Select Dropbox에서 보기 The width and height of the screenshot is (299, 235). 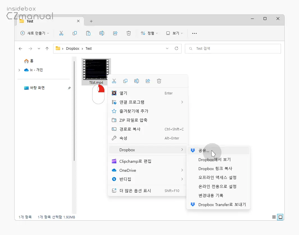(x=218, y=159)
